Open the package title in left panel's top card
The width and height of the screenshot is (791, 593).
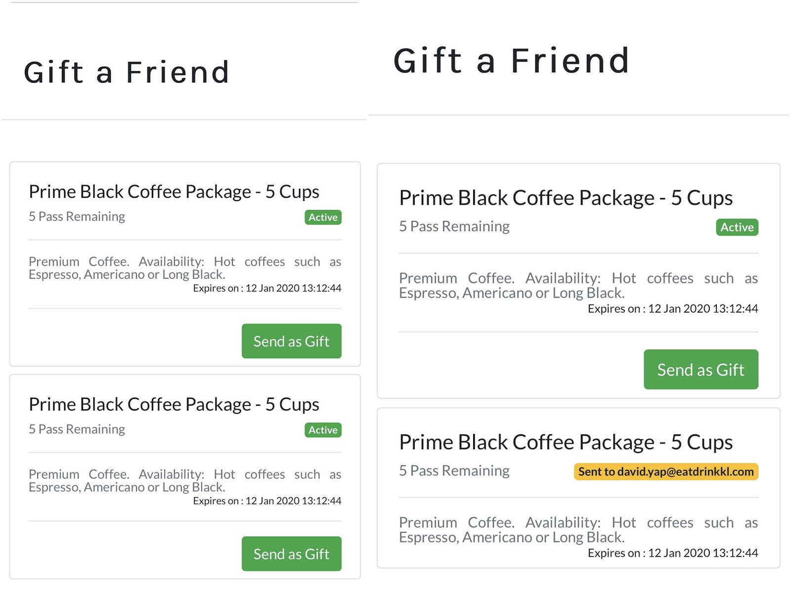click(x=174, y=192)
